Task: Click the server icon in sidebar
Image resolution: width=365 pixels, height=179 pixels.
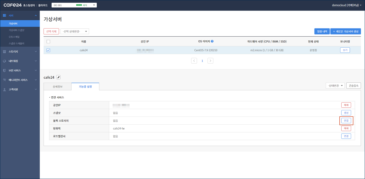Action: coord(4,16)
